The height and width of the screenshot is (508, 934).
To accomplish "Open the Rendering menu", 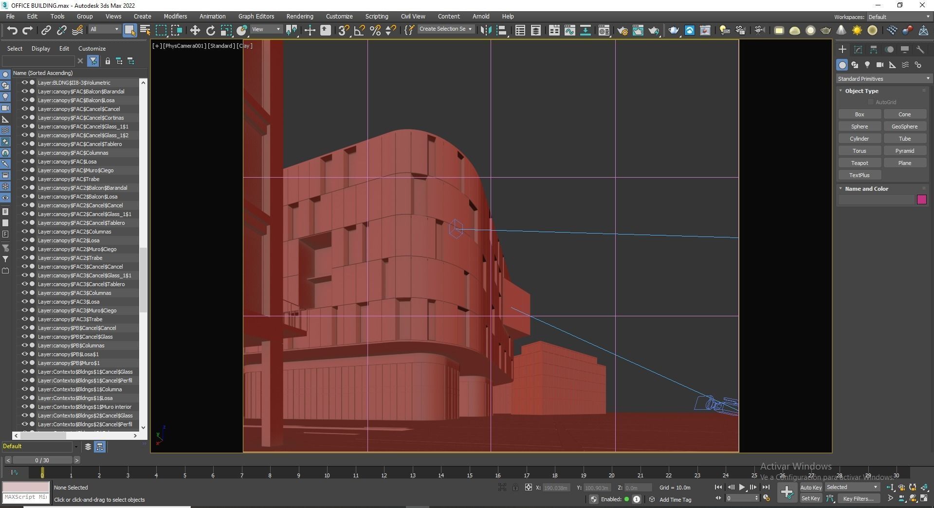I will click(x=300, y=17).
